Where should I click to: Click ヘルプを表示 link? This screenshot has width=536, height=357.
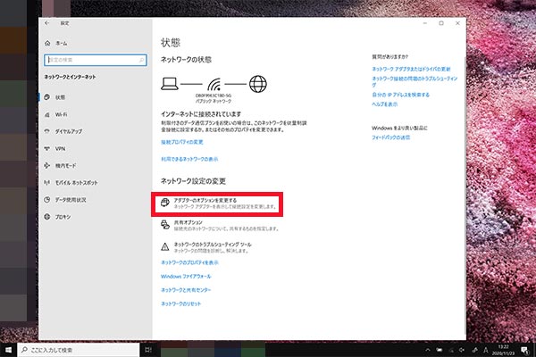click(385, 104)
